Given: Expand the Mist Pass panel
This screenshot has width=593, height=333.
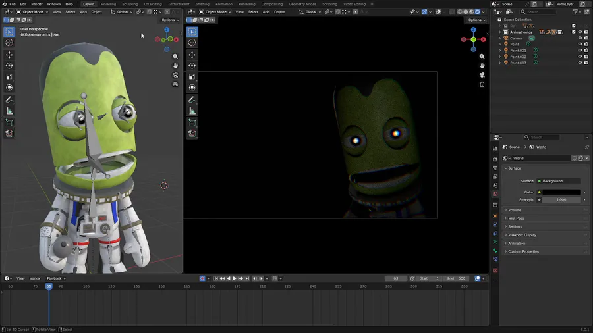Looking at the screenshot, I should click(517, 218).
